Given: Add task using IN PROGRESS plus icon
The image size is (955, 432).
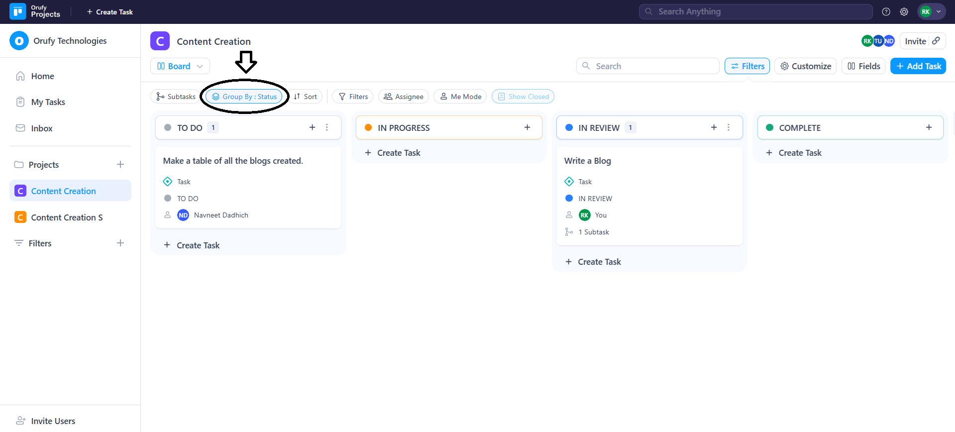Looking at the screenshot, I should [x=527, y=127].
